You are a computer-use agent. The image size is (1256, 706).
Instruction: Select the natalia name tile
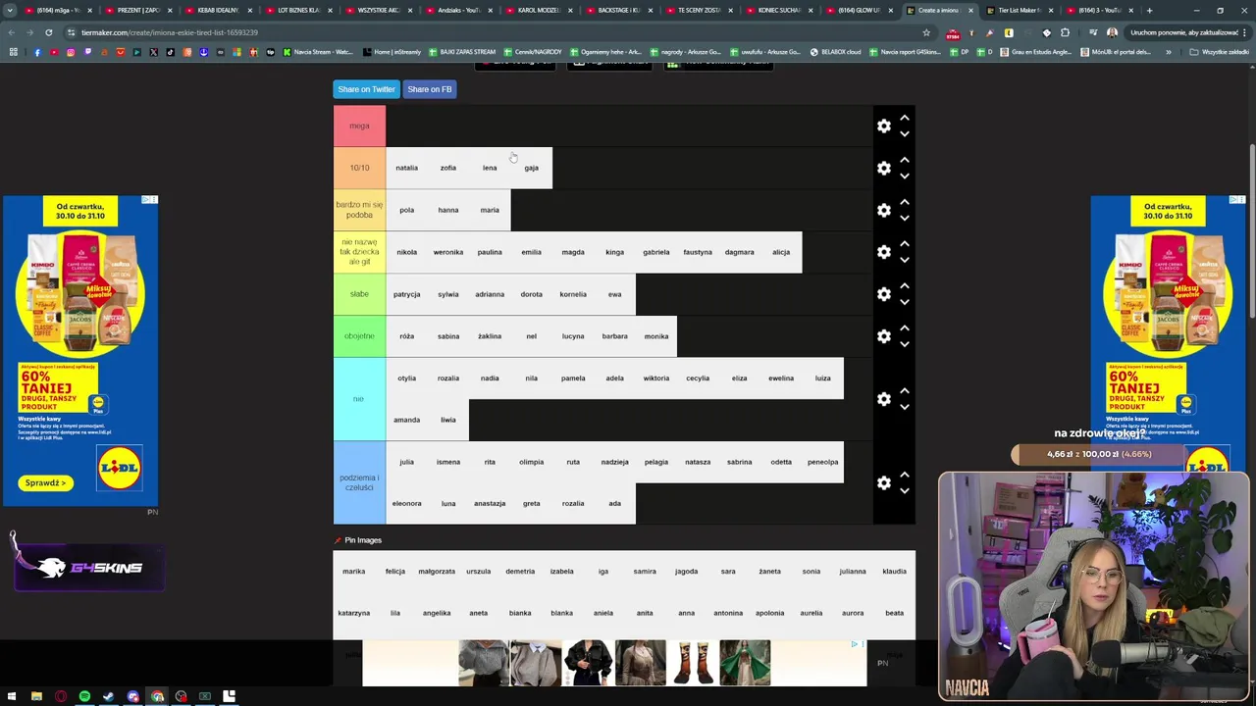point(406,168)
